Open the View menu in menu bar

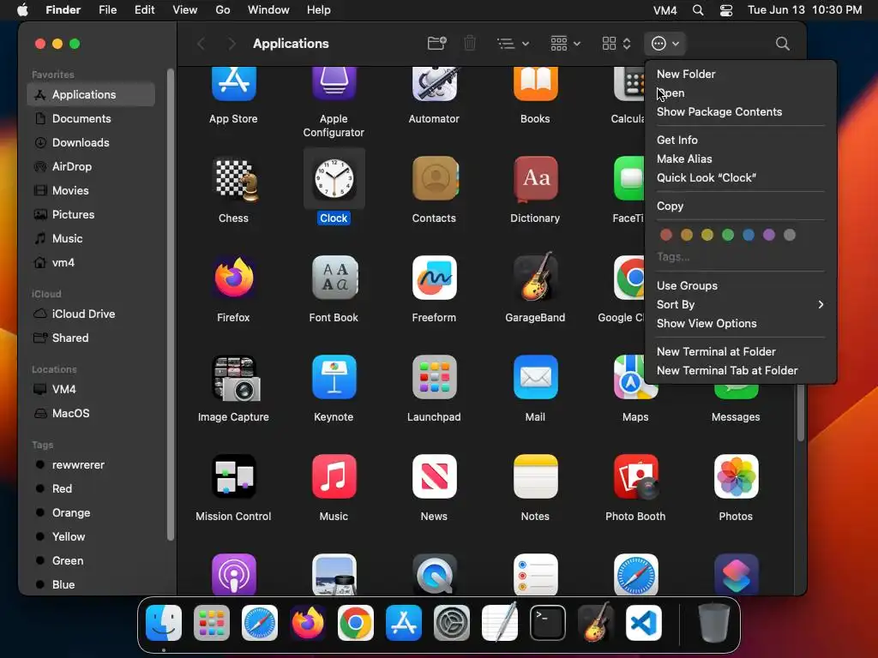185,10
